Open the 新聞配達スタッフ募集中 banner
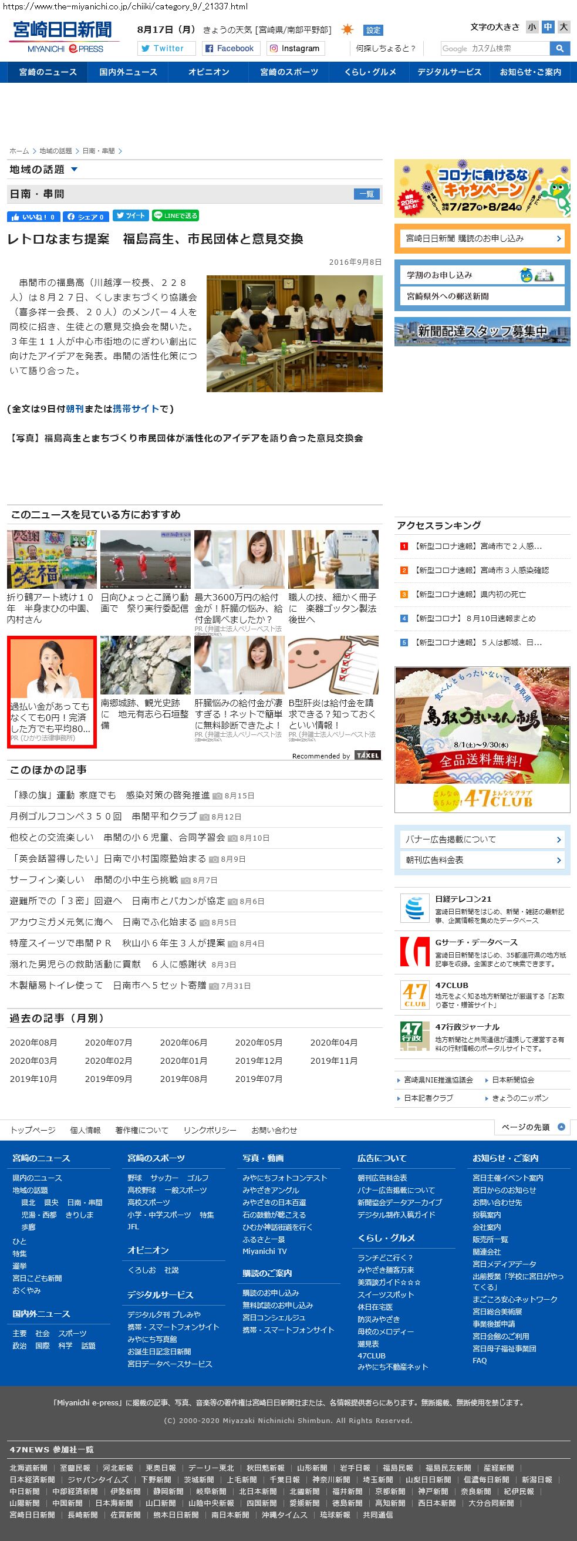577x1541 pixels. click(482, 331)
